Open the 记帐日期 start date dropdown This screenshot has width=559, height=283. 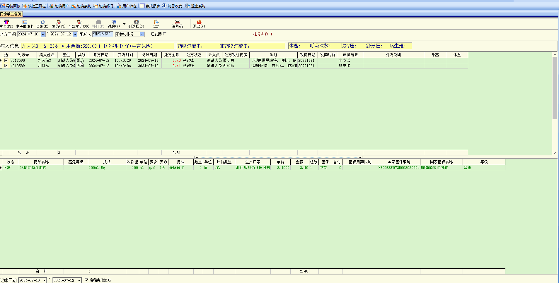[44, 280]
